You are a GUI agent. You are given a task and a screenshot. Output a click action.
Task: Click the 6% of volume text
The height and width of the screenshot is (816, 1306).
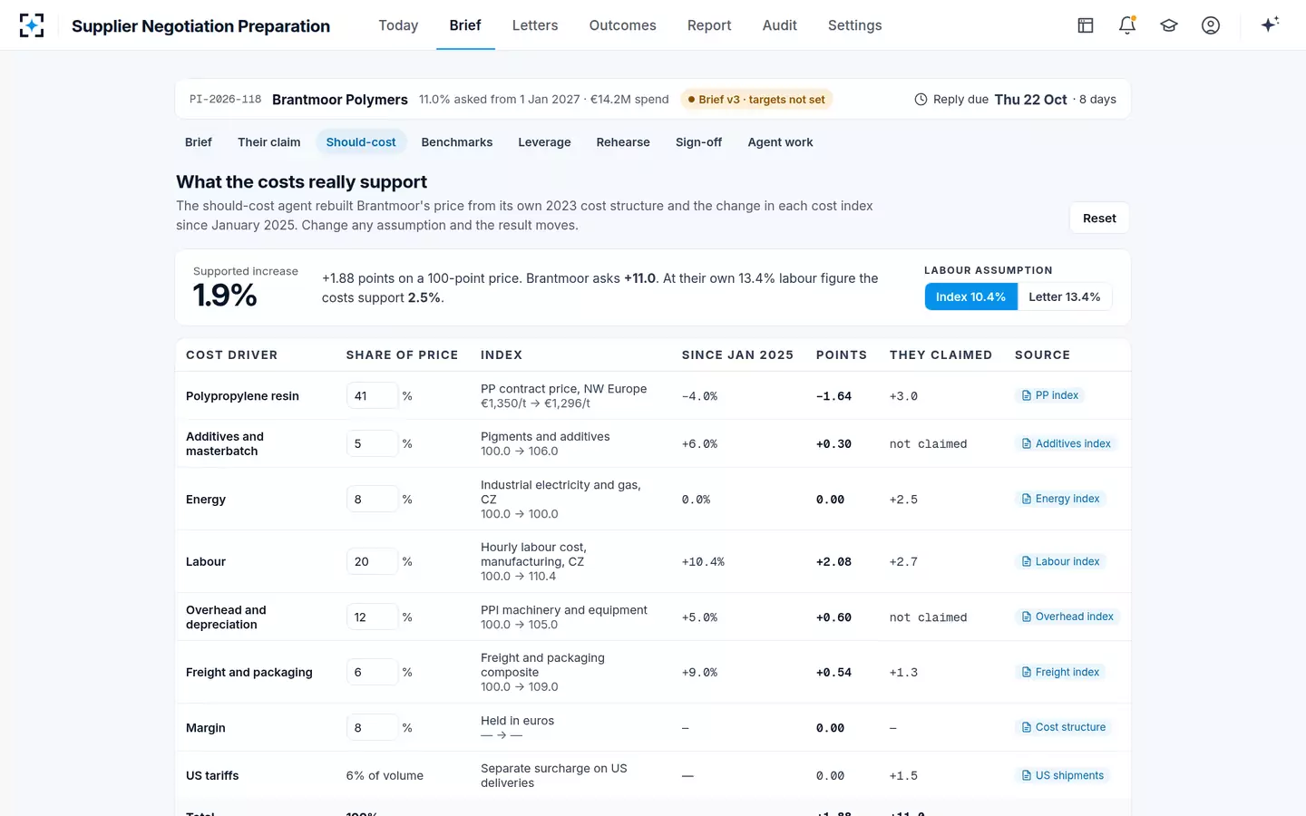[385, 776]
